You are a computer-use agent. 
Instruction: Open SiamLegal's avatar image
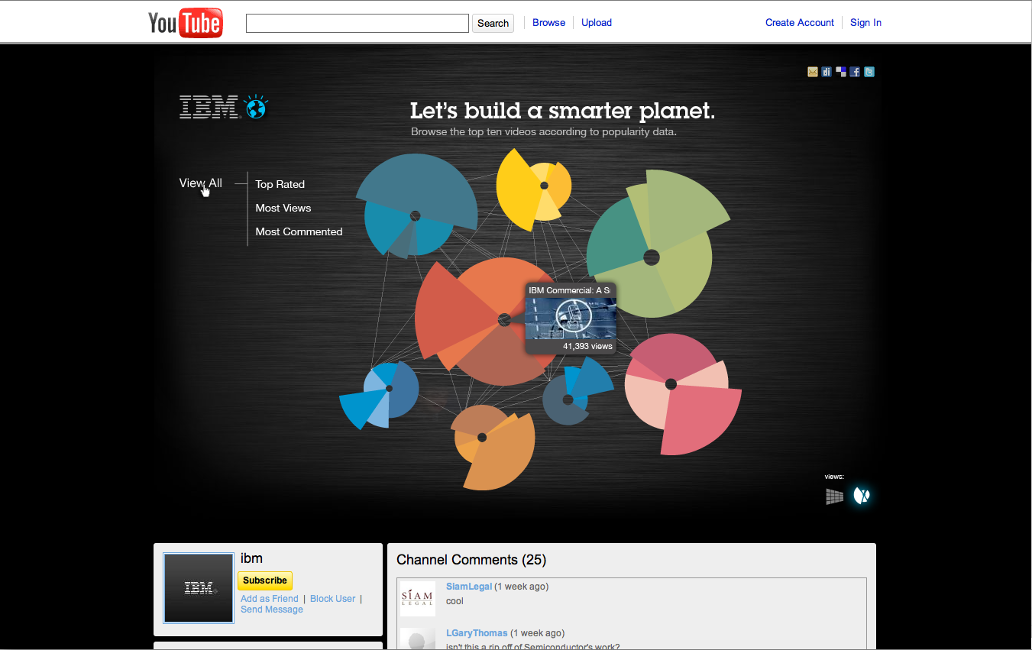click(x=418, y=599)
